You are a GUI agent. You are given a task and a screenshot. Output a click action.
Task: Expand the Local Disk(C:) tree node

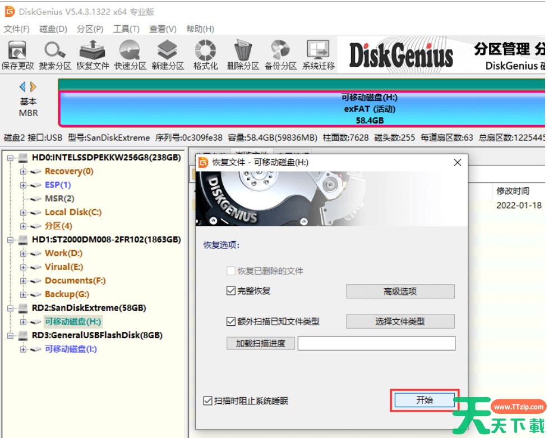click(x=24, y=213)
